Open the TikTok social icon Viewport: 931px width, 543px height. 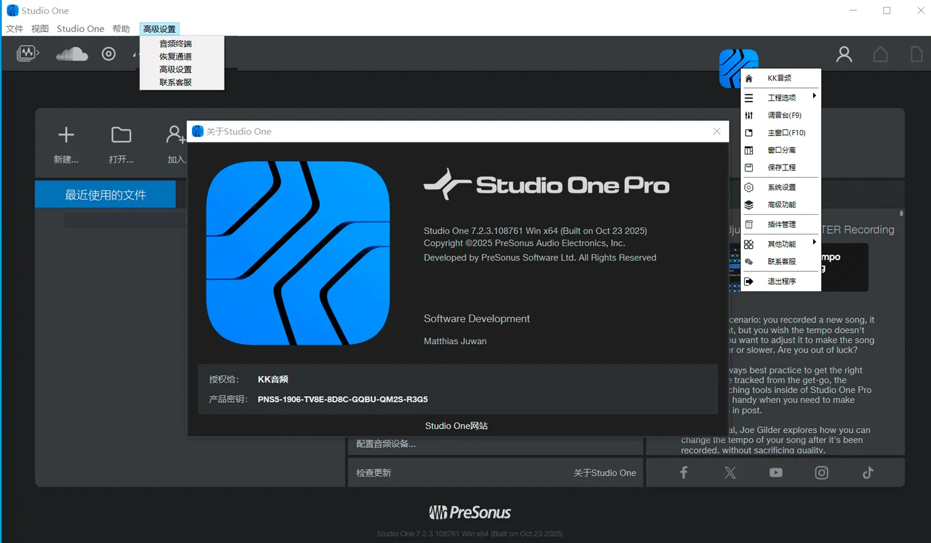(868, 473)
